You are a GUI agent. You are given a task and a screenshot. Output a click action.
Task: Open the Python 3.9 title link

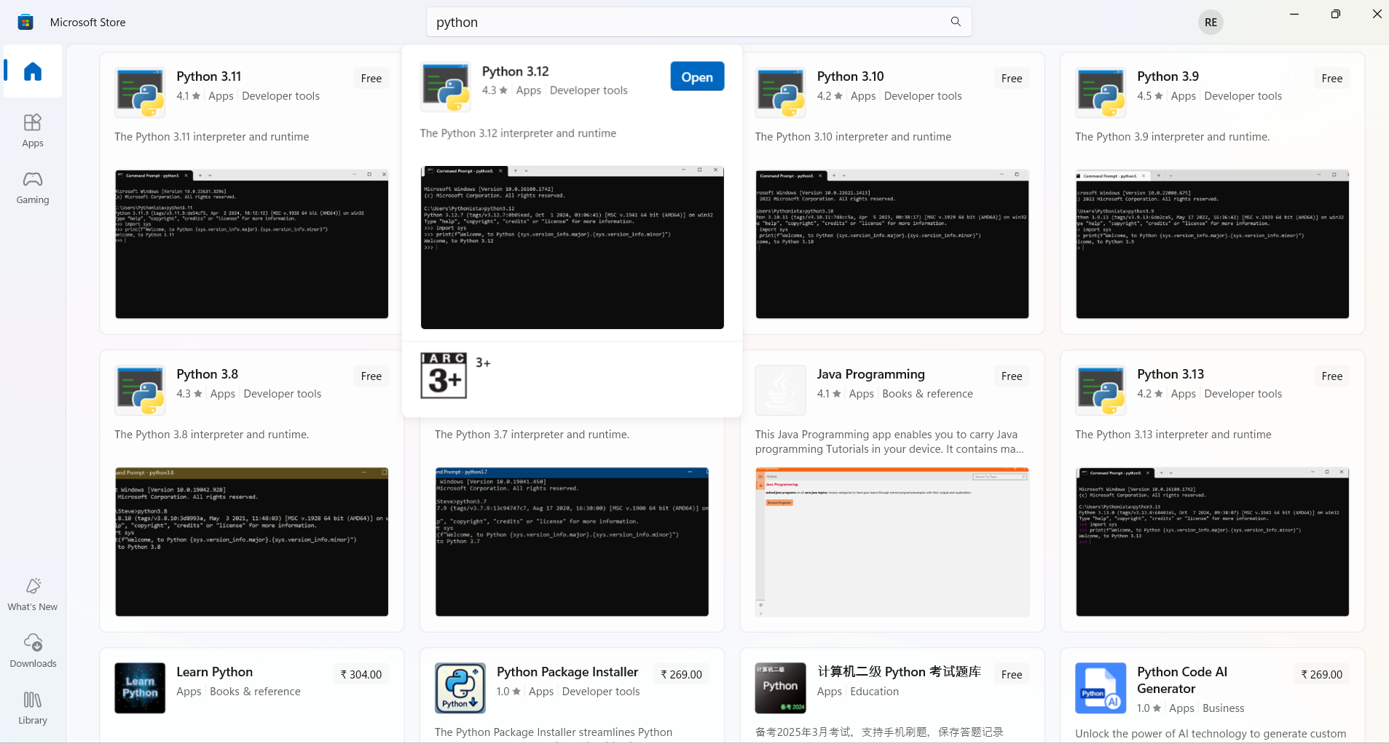(x=1168, y=76)
